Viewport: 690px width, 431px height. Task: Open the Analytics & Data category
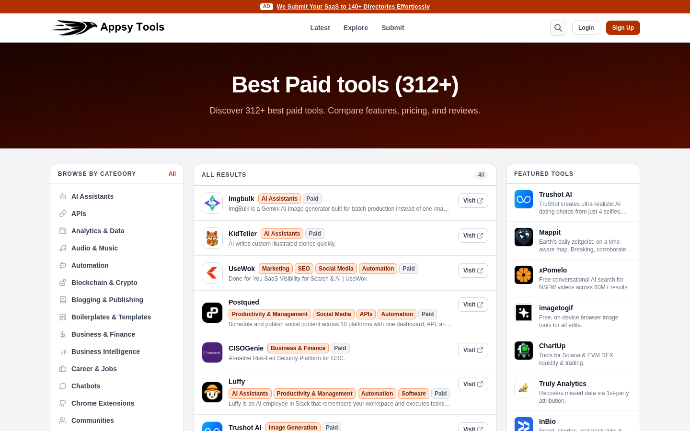(x=98, y=231)
